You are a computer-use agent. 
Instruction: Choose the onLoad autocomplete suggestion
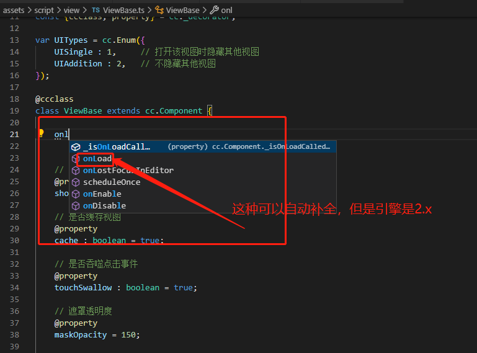click(x=203, y=159)
